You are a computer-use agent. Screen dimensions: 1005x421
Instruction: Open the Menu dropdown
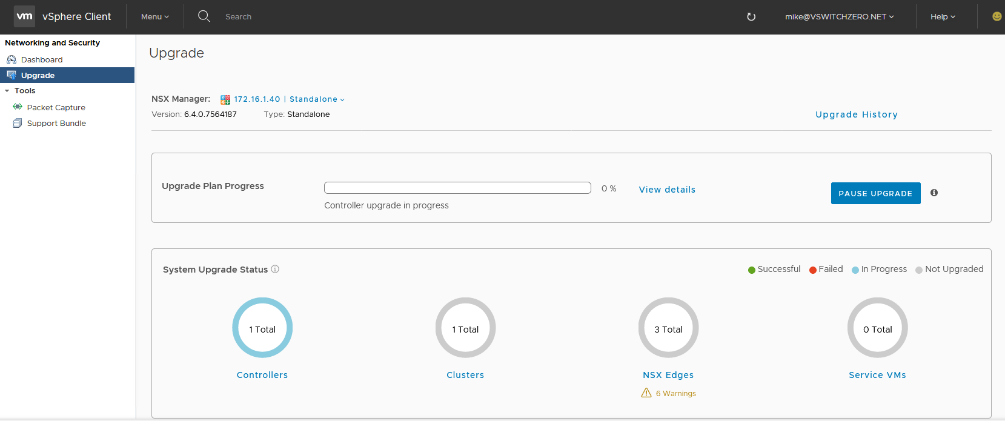point(155,17)
